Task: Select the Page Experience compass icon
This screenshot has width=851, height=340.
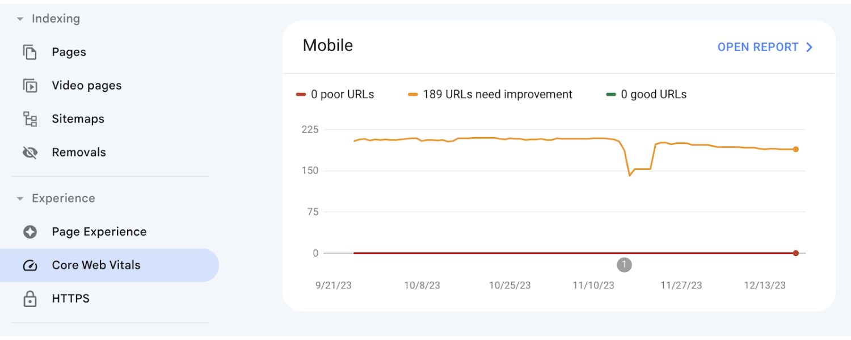Action: (x=31, y=231)
